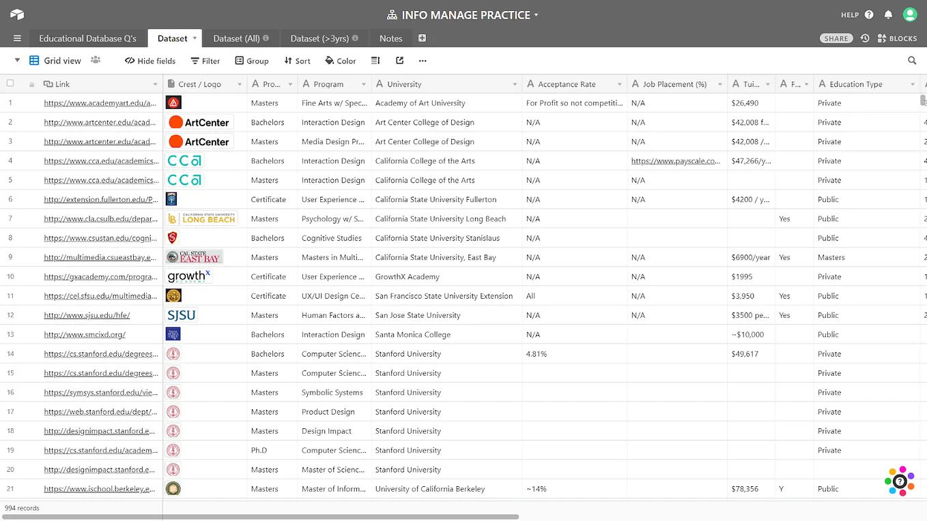927x521 pixels.
Task: Open revision history clock icon
Action: (865, 38)
